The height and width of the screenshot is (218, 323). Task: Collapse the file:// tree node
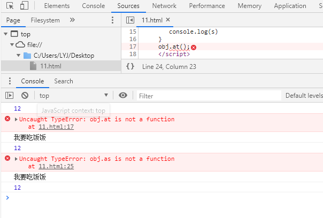point(12,44)
